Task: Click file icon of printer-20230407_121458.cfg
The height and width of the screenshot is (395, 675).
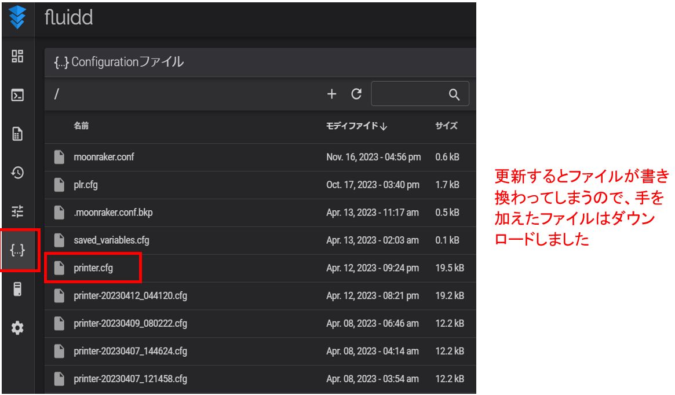Action: pyautogui.click(x=60, y=379)
